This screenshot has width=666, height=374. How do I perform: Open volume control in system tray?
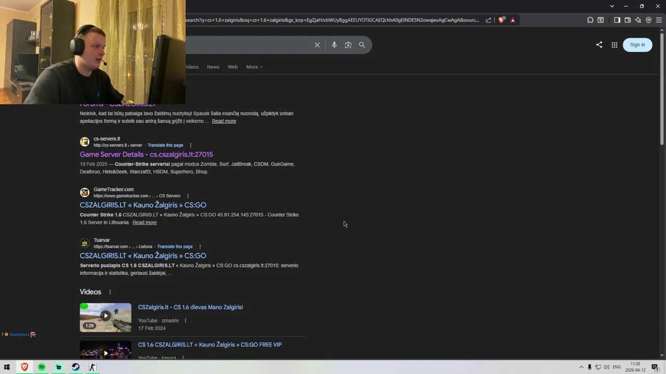click(606, 367)
